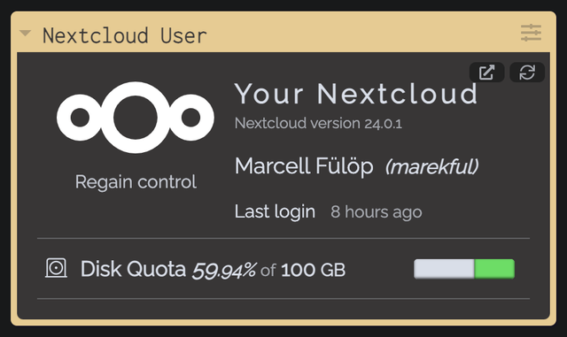Click the 8 hours ago timestamp
Image resolution: width=567 pixels, height=337 pixels.
(x=376, y=212)
